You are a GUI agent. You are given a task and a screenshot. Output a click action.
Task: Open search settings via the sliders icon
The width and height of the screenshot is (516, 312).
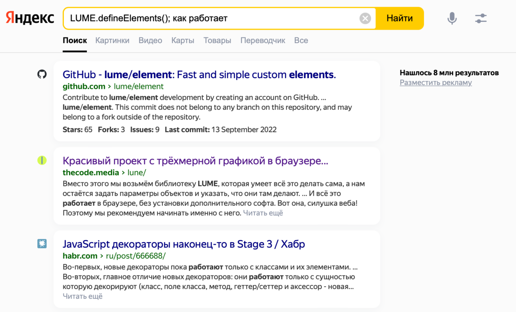tap(481, 18)
